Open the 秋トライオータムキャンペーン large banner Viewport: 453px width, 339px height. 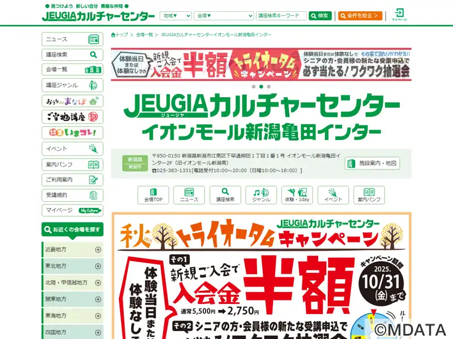[x=262, y=276]
